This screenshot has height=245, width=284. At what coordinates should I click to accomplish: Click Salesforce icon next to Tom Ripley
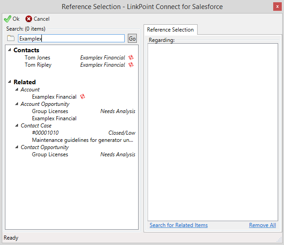131,65
